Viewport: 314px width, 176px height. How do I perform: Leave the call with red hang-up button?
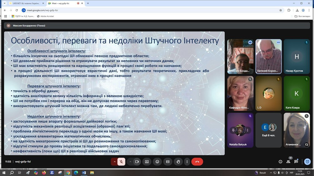[x=197, y=162]
